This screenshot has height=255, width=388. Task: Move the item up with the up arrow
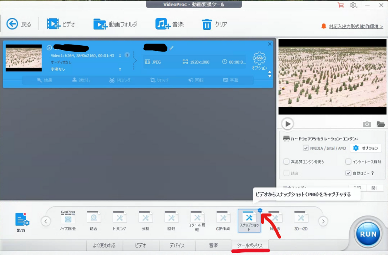(x=270, y=72)
